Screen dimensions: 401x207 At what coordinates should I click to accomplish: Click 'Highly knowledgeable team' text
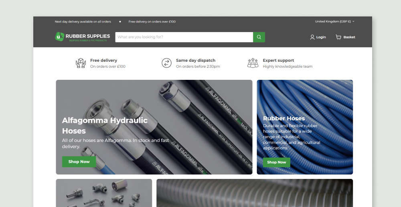[x=288, y=67]
